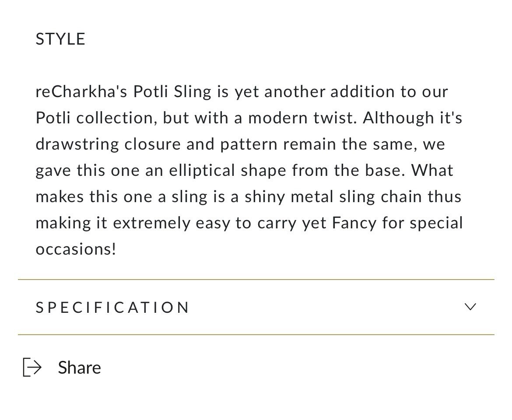
Task: Click 'occasions!' at paragraph end
Action: coord(76,249)
